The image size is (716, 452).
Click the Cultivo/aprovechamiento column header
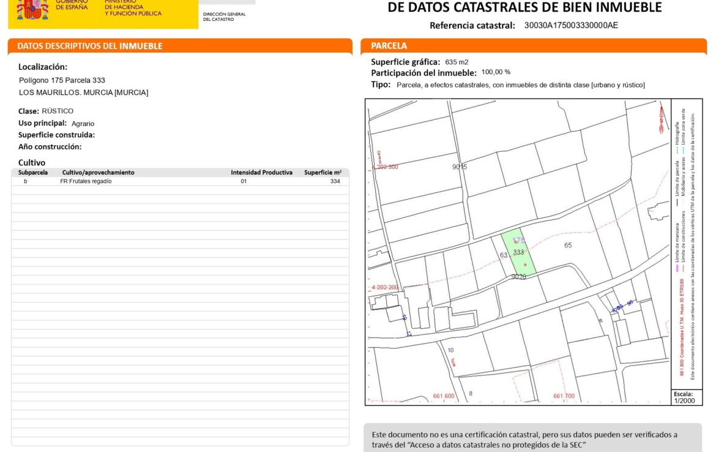click(98, 173)
